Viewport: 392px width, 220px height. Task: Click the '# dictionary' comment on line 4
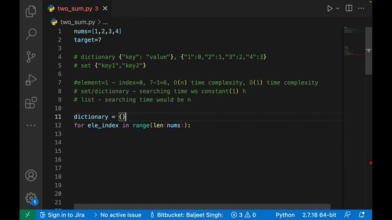coord(170,57)
